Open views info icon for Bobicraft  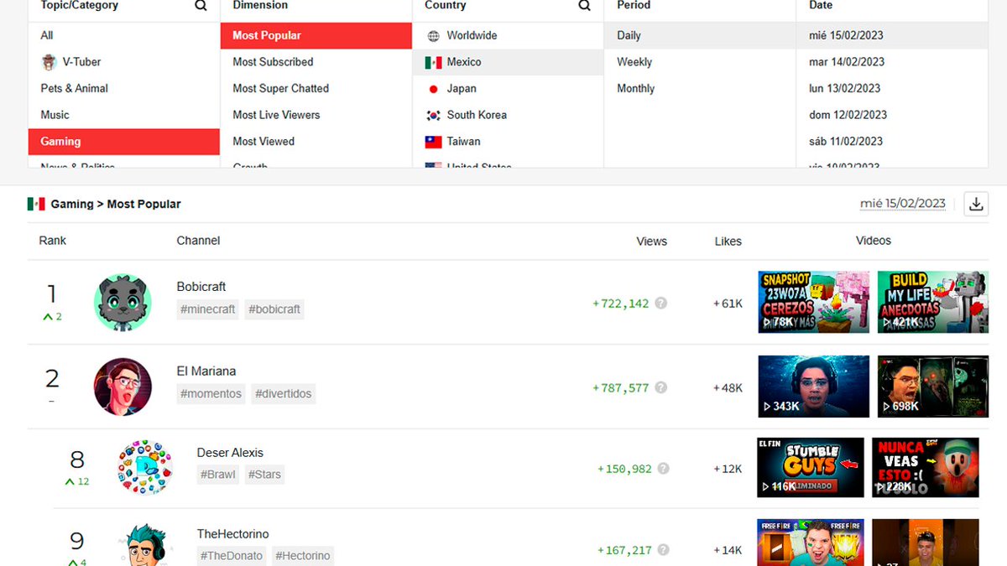[x=661, y=303]
